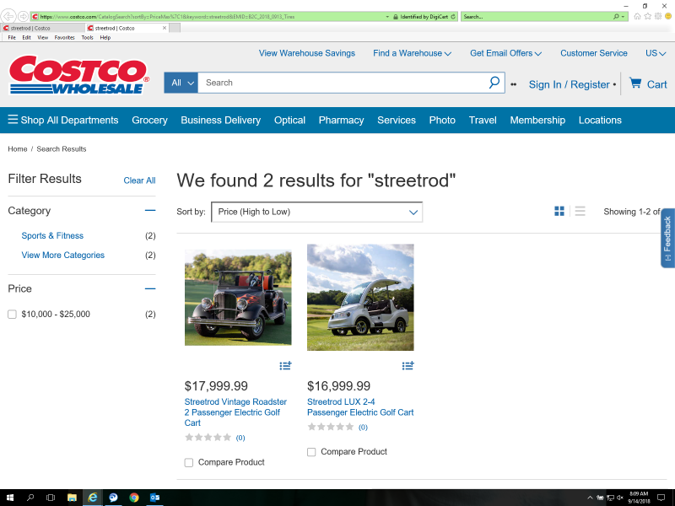
Task: Expand the All search category dropdown
Action: click(x=181, y=83)
